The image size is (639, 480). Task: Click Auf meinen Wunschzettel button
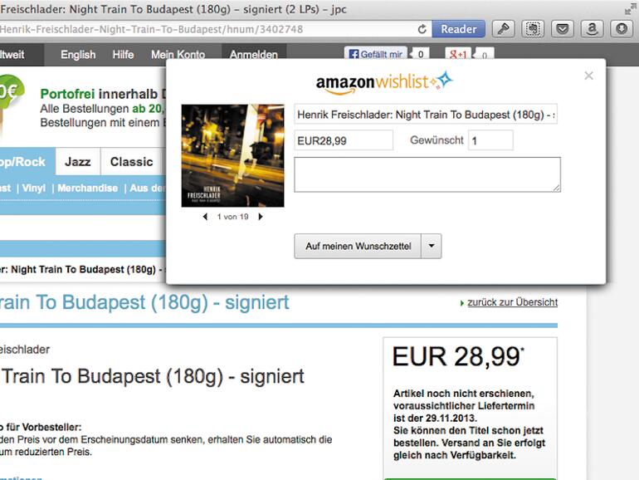click(x=358, y=246)
